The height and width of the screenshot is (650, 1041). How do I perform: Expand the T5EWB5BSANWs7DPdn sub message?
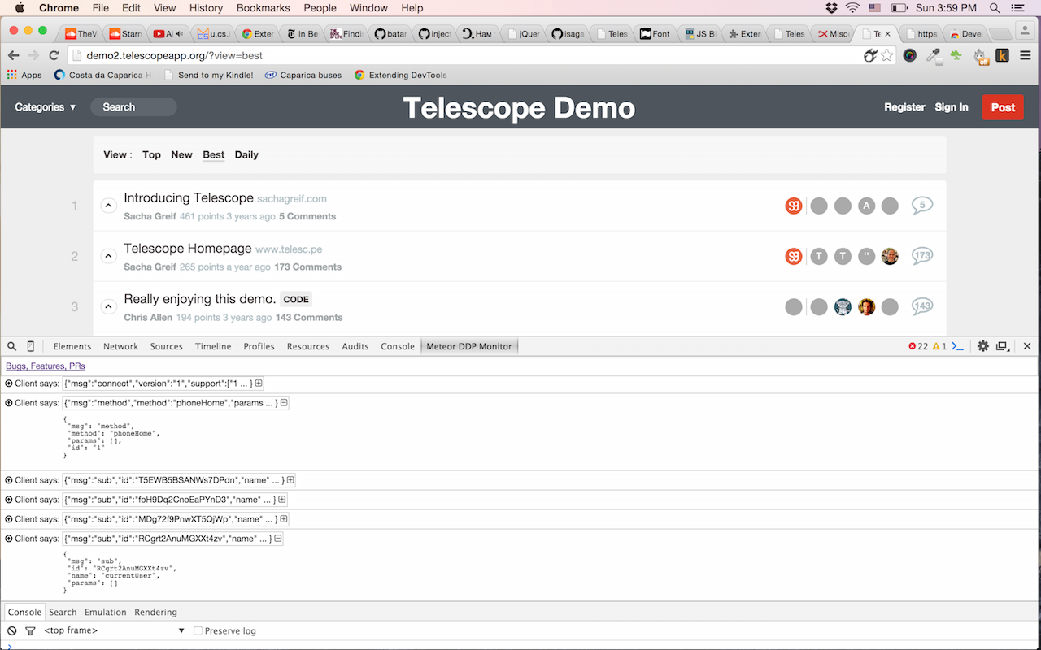click(290, 480)
